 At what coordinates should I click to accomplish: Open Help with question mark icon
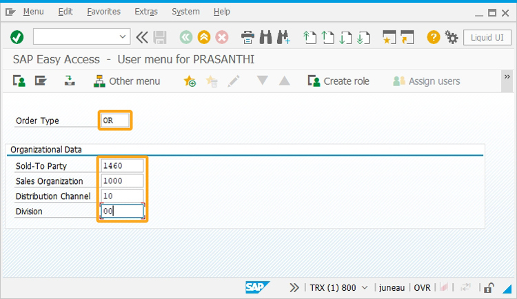[x=434, y=37]
